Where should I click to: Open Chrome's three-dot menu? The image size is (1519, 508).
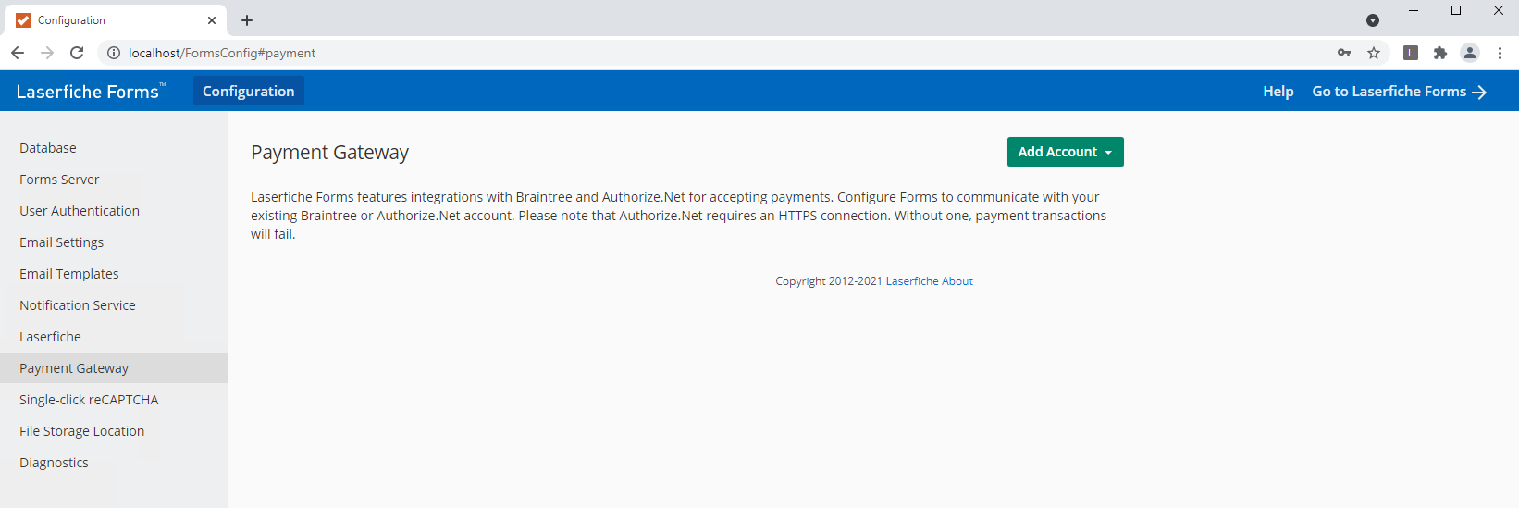(x=1500, y=53)
